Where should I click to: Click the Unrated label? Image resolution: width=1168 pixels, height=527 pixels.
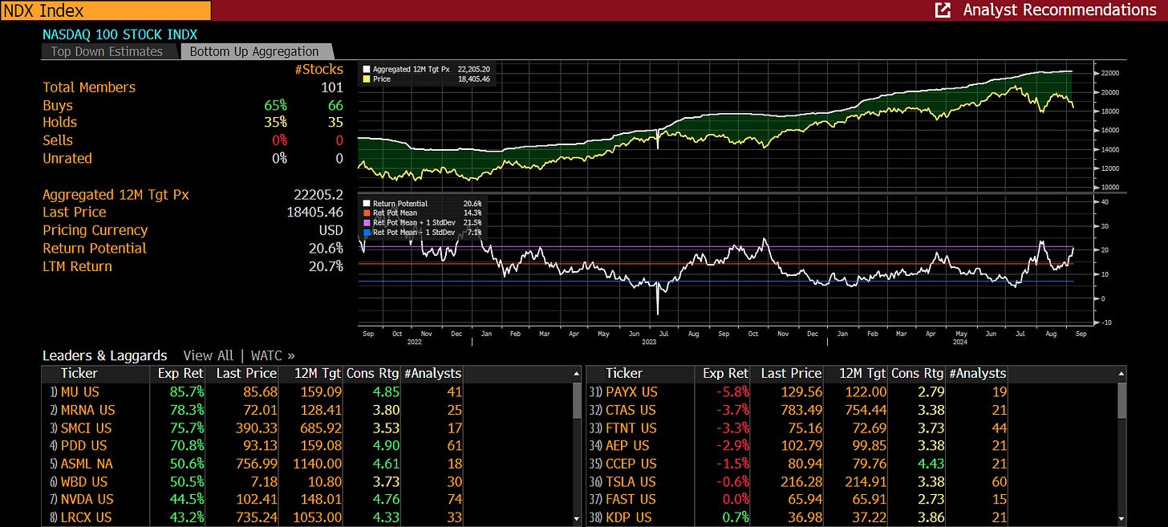(67, 158)
